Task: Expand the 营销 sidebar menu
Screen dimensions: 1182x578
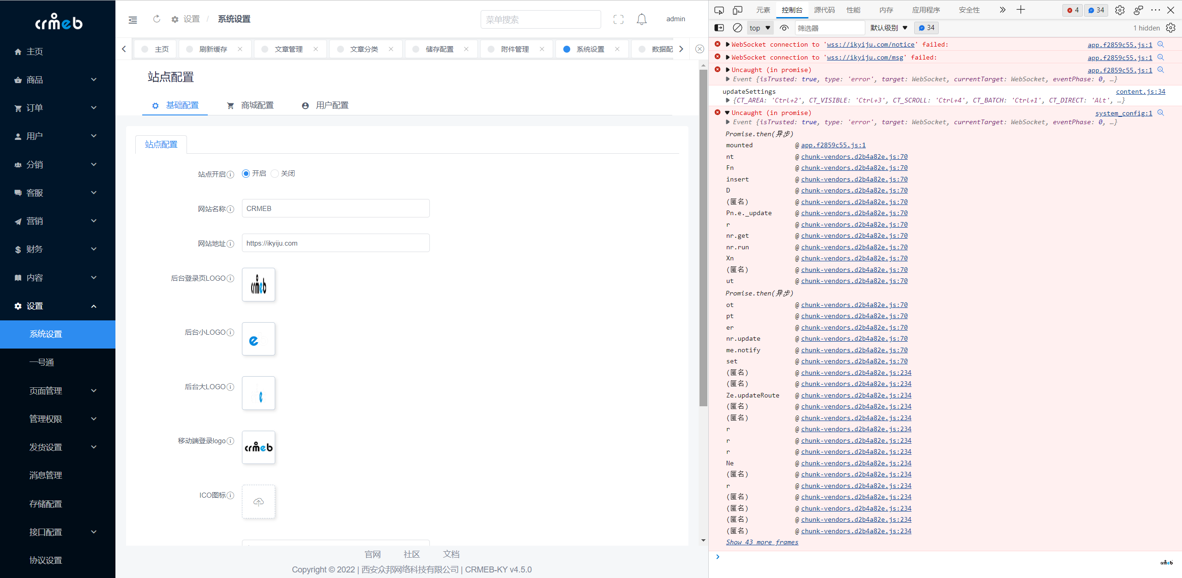Action: (x=58, y=221)
